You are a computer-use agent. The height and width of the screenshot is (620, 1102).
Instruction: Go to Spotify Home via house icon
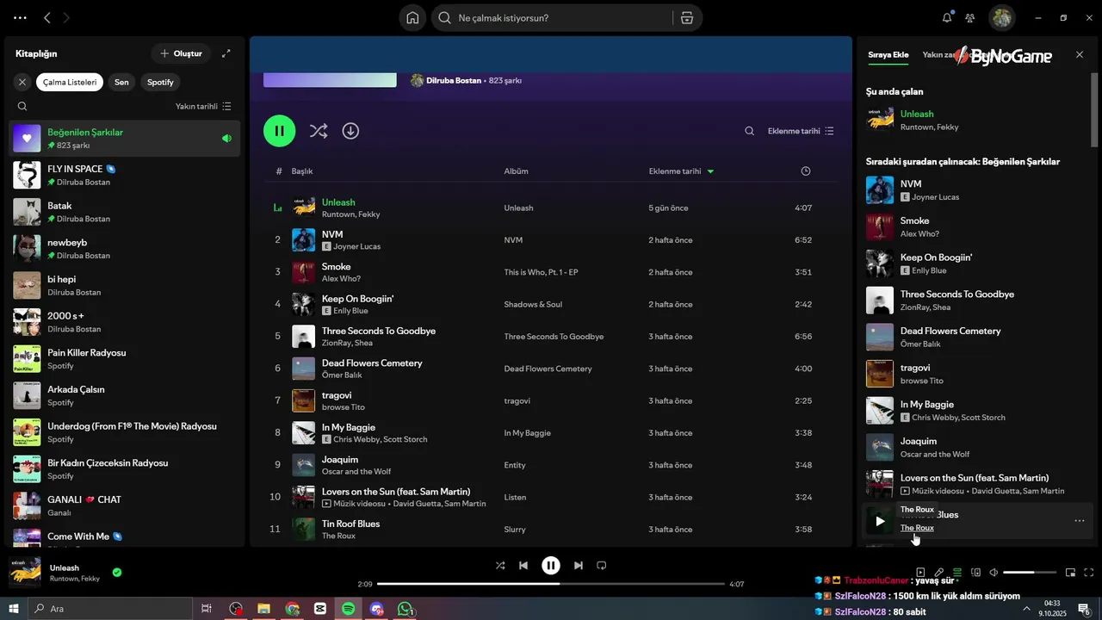412,18
